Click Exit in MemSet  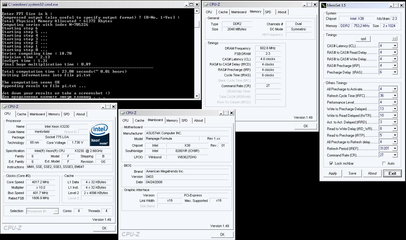[392, 173]
